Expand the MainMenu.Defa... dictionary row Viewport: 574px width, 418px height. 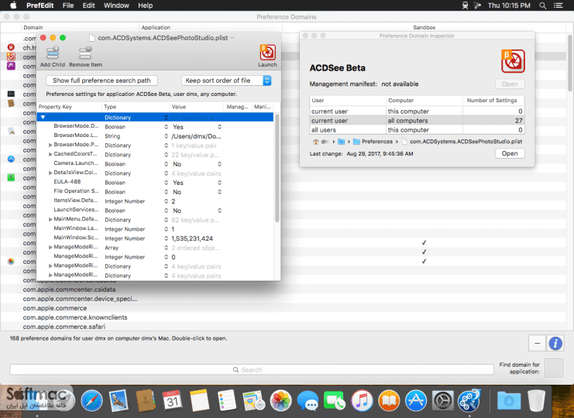tap(50, 219)
